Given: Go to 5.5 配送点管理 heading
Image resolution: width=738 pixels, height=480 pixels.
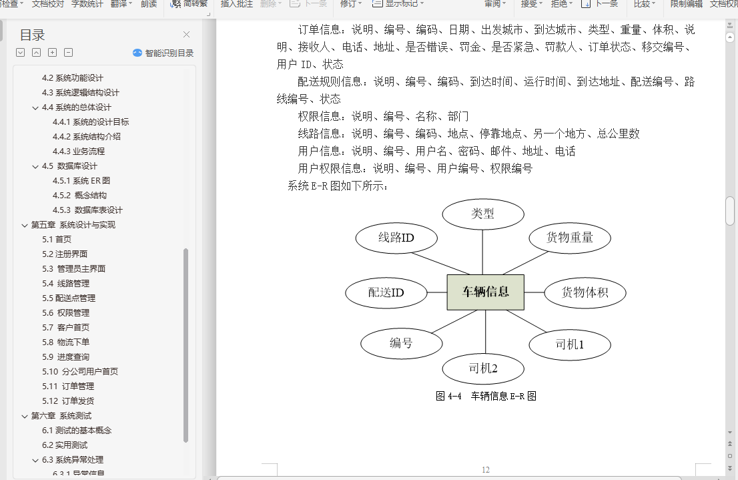Looking at the screenshot, I should point(69,298).
